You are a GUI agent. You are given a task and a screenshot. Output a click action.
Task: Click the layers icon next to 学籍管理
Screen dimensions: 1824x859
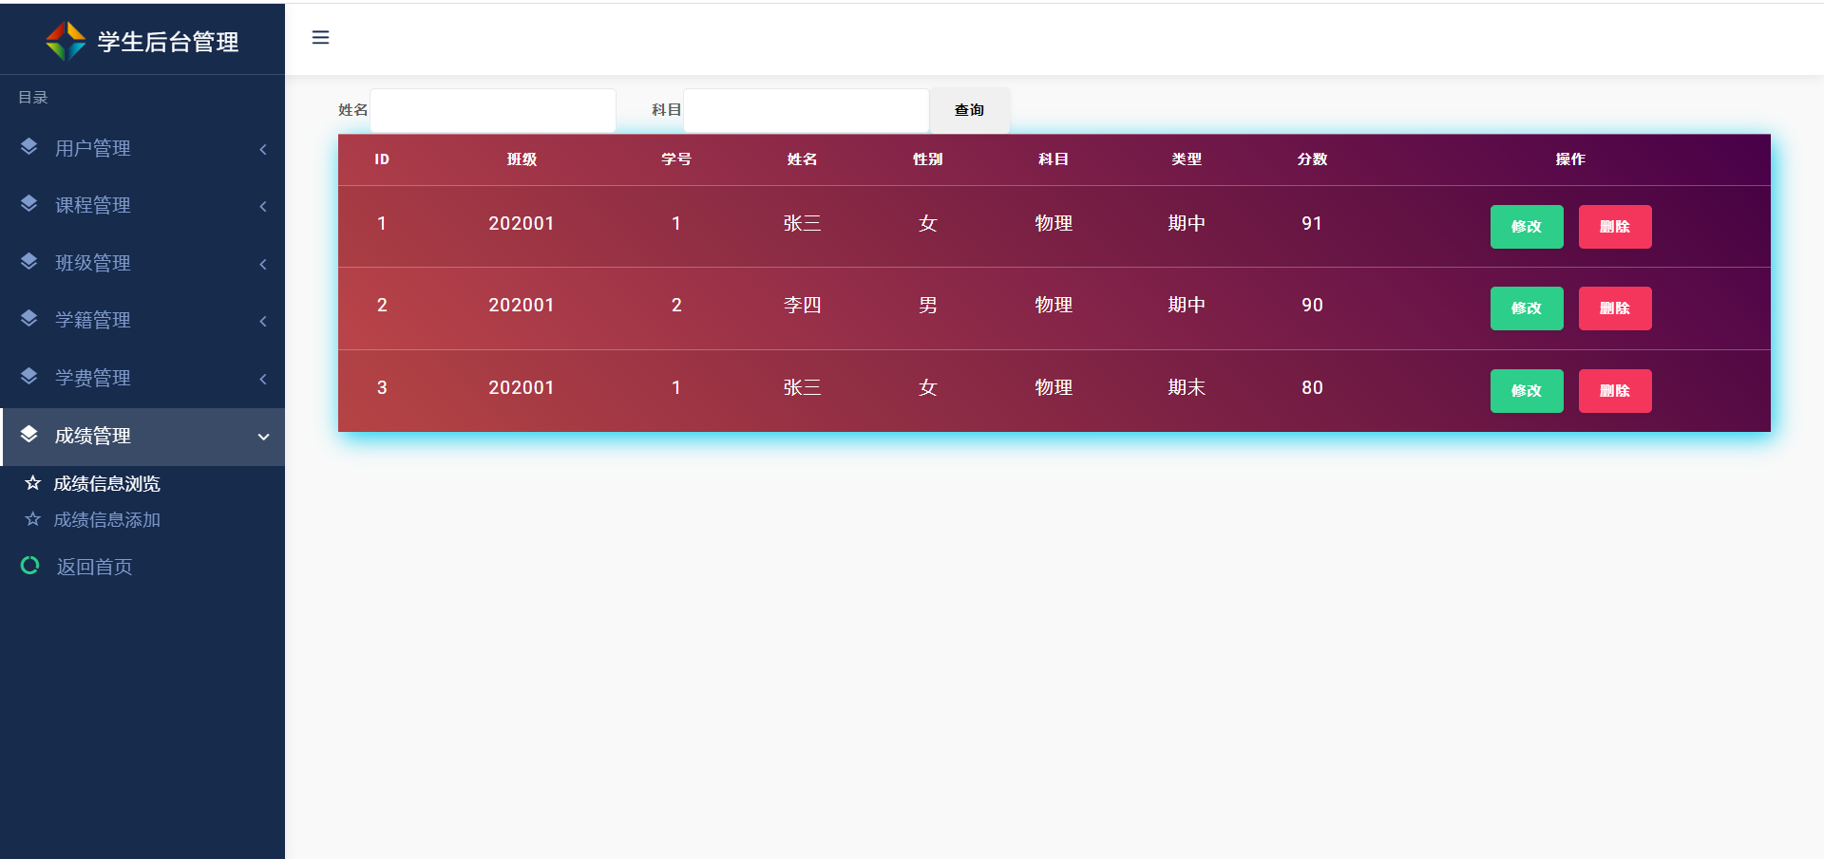(x=29, y=318)
